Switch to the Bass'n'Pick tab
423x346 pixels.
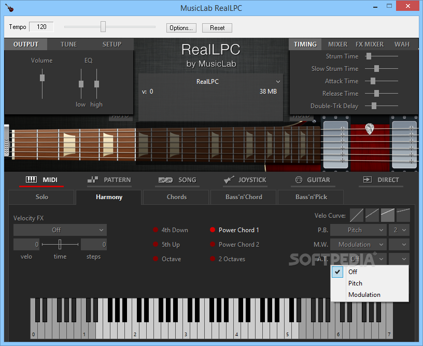311,197
